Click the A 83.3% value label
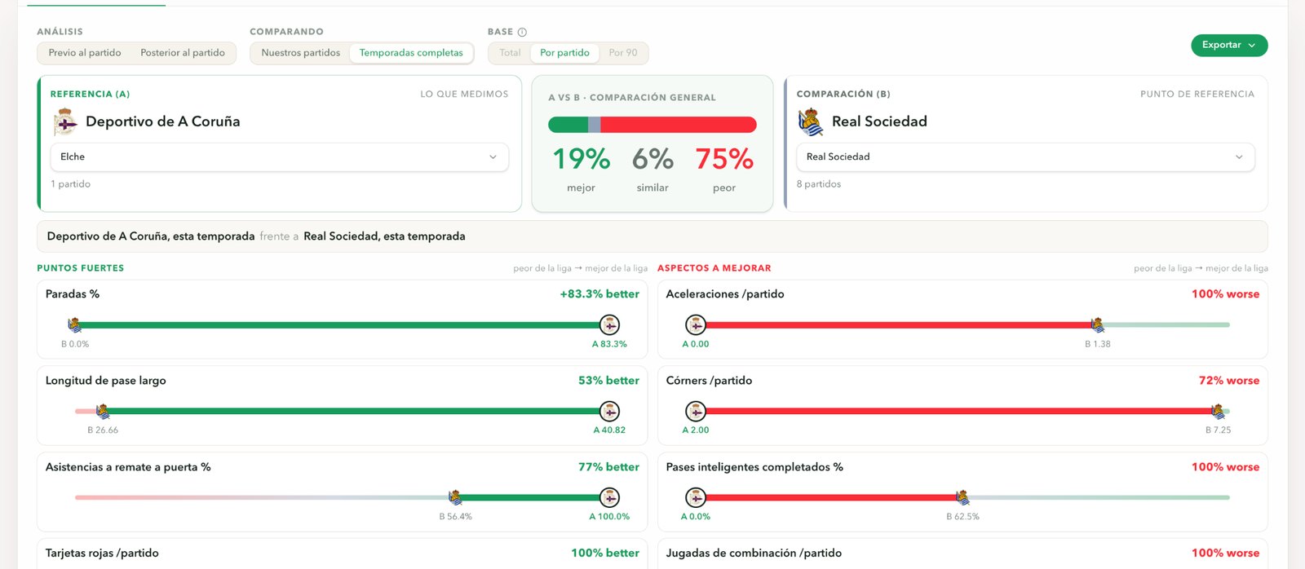 (x=609, y=344)
